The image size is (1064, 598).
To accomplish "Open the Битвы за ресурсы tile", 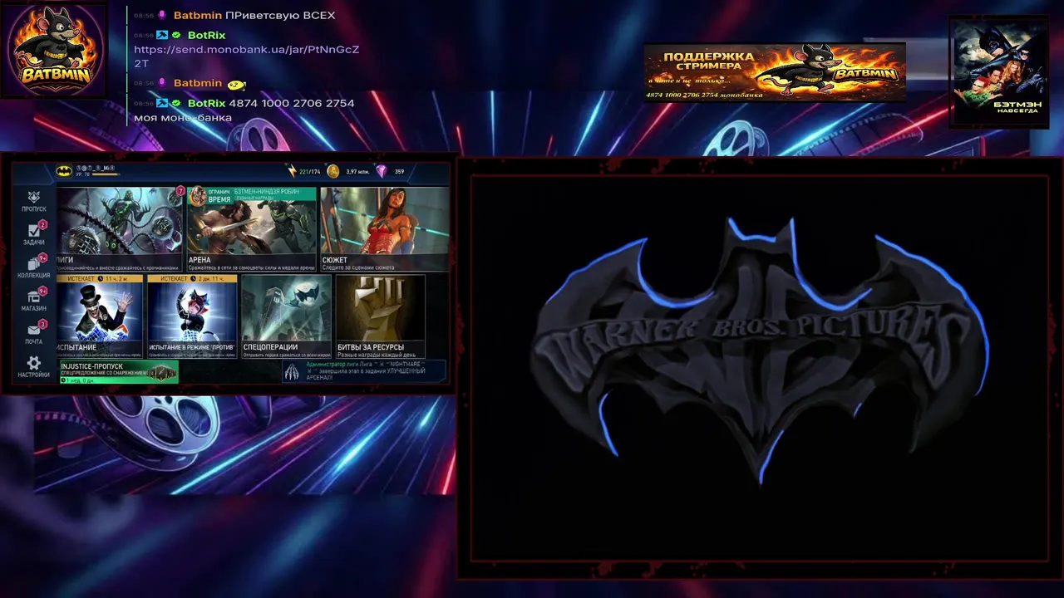I will coord(380,316).
